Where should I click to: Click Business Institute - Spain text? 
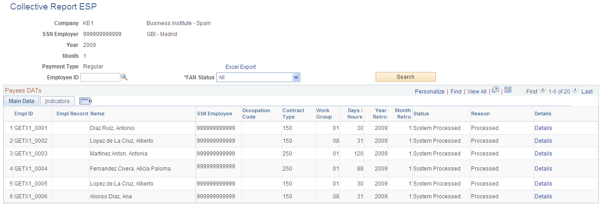(178, 23)
